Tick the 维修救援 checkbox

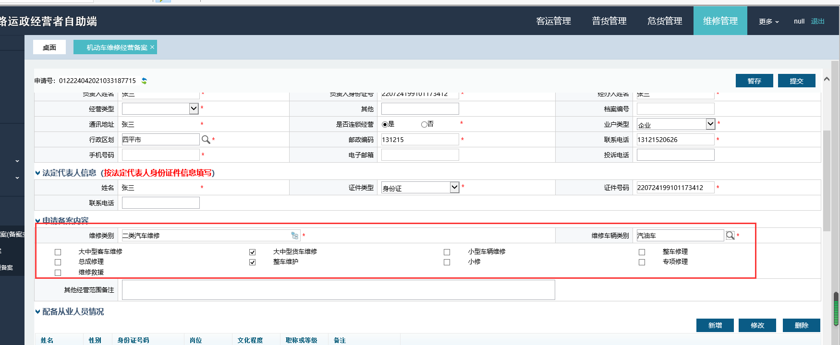point(58,273)
